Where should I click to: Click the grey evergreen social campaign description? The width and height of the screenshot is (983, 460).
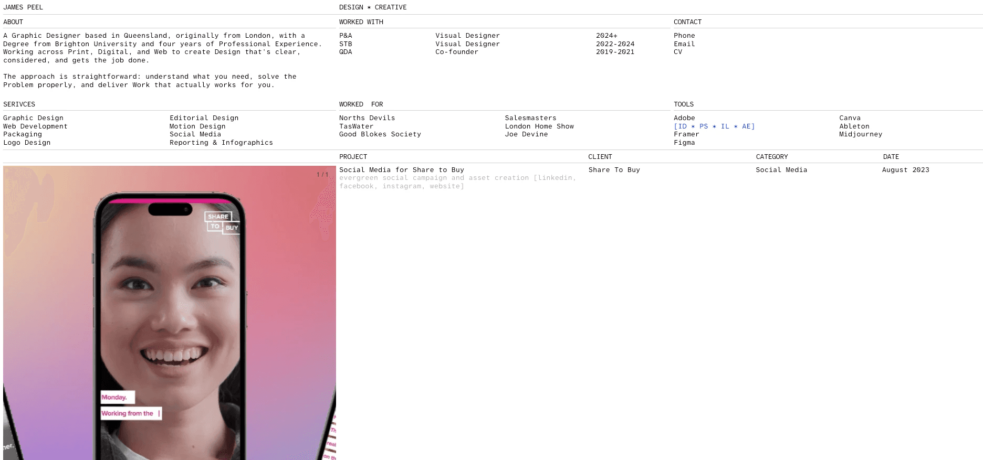click(x=458, y=182)
